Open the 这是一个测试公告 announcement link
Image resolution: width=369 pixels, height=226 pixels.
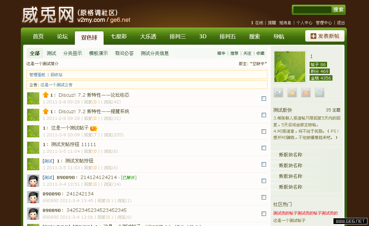[56, 85]
